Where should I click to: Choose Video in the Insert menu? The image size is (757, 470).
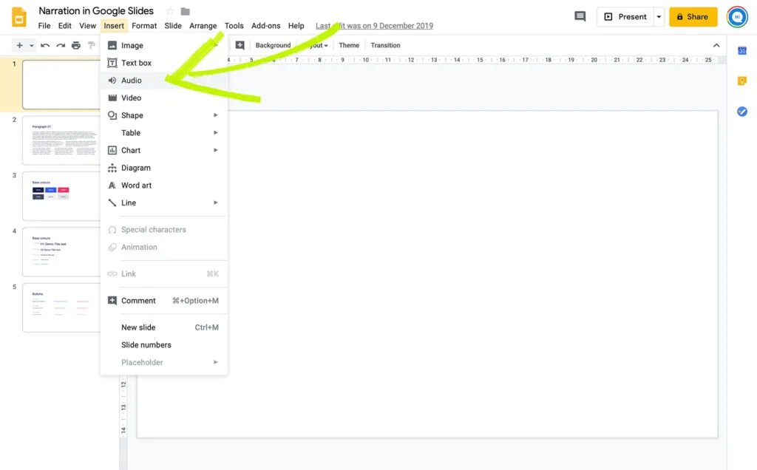tap(163, 98)
